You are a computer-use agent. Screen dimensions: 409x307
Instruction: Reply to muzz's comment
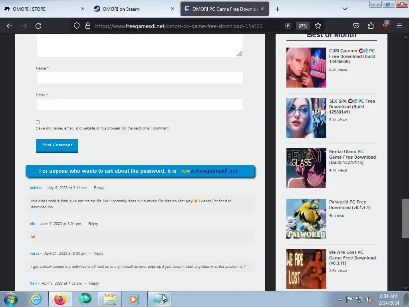pos(98,253)
